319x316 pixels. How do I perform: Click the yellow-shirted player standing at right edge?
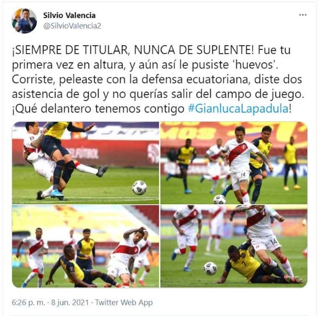tap(291, 163)
